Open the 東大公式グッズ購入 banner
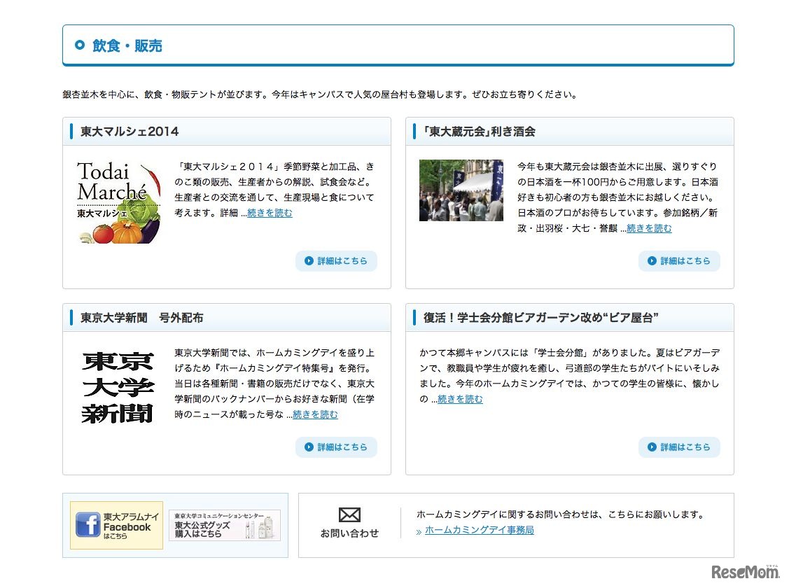Screen dimensions: 789x588 (224, 525)
